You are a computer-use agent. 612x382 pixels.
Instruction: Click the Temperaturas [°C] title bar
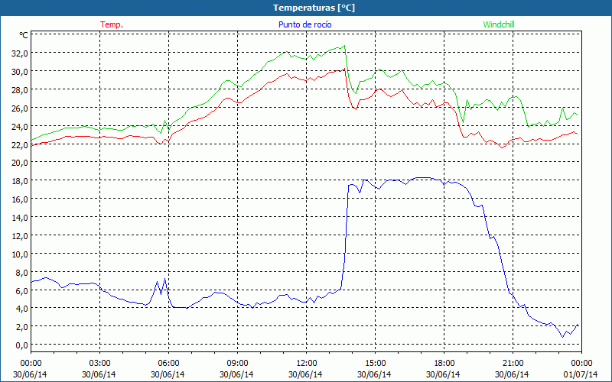tap(306, 8)
